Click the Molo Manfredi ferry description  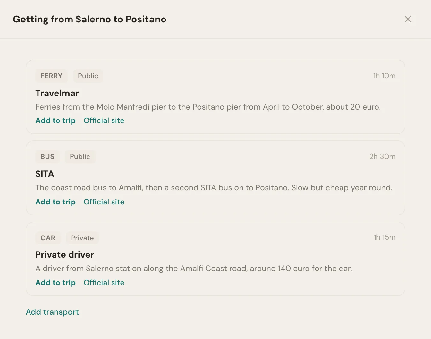pyautogui.click(x=208, y=107)
